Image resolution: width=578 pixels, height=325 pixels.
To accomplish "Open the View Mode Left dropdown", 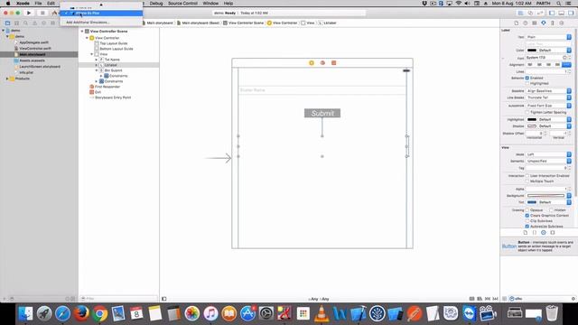I will click(548, 154).
